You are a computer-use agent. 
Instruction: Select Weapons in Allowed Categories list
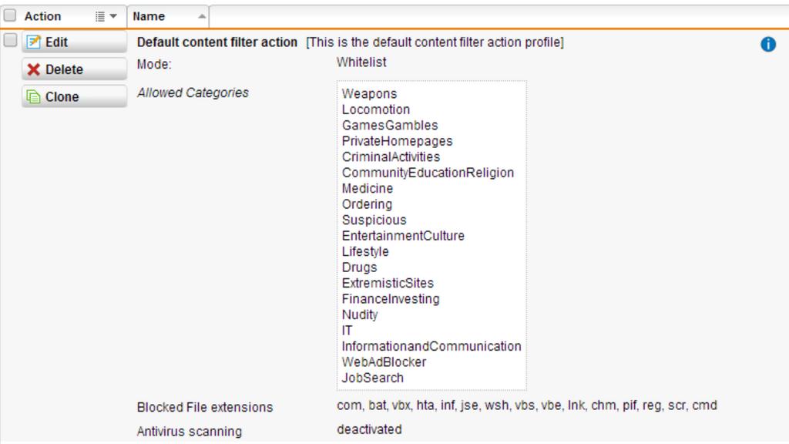coord(369,93)
